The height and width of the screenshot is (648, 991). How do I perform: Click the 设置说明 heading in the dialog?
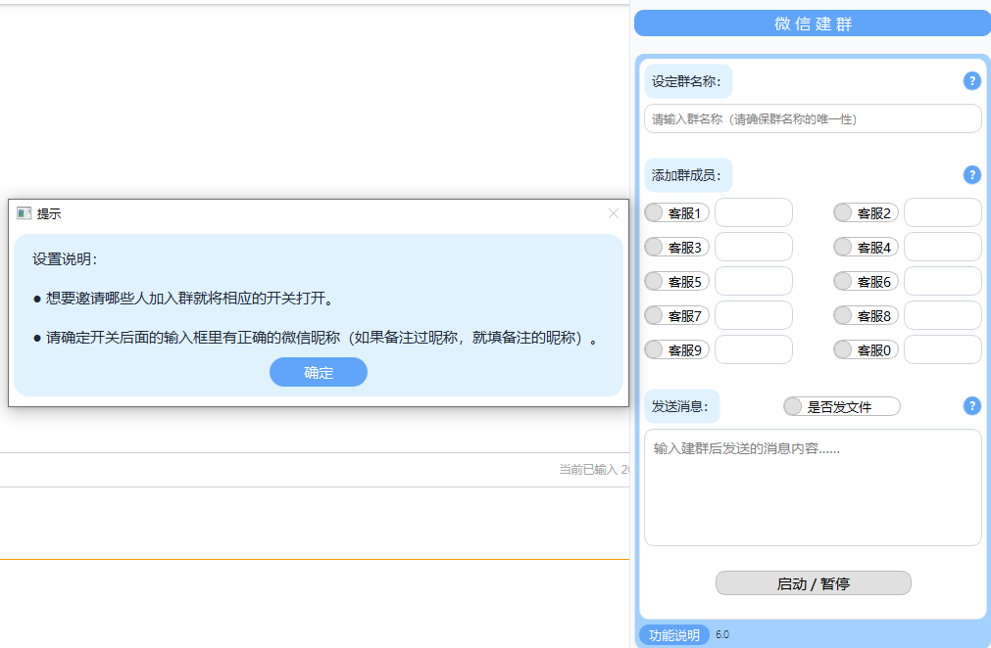[65, 259]
